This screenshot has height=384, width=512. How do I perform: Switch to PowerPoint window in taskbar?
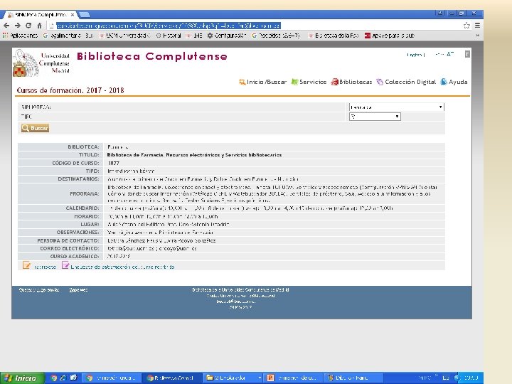pyautogui.click(x=294, y=378)
